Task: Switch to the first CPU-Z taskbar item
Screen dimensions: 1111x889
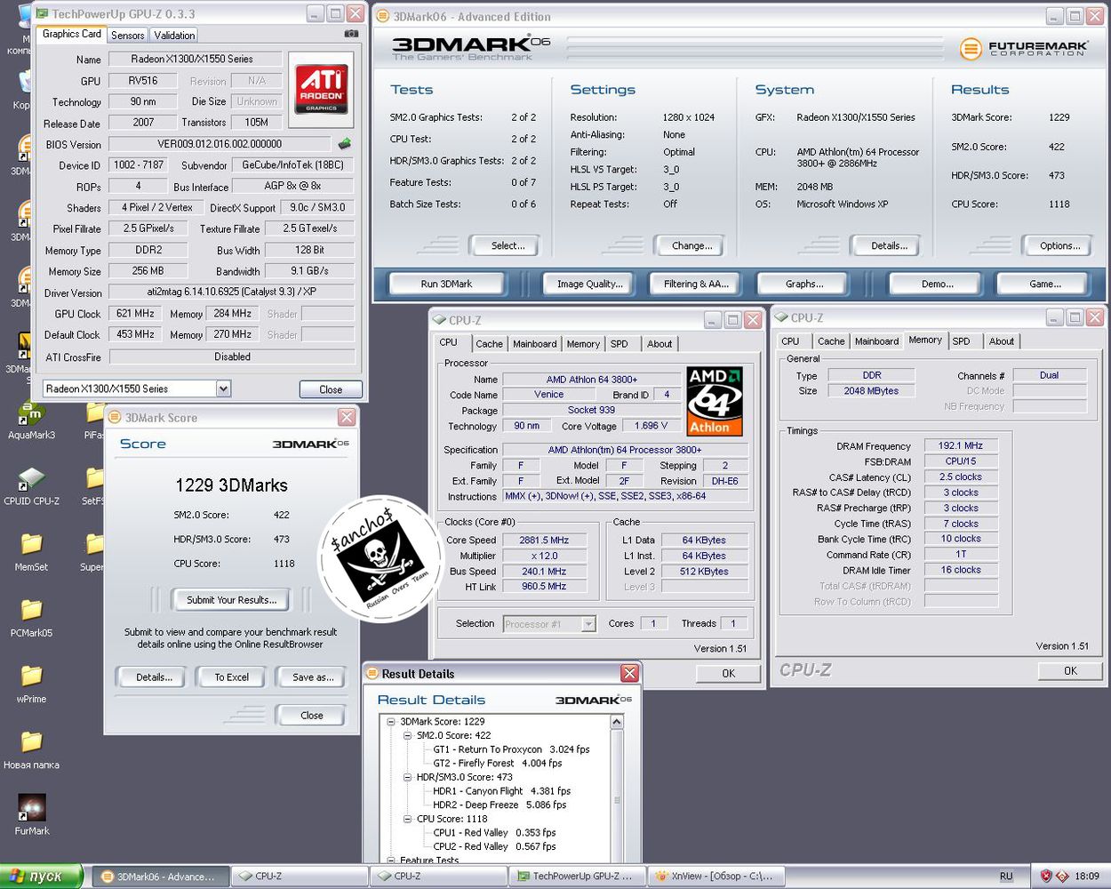Action: tap(300, 876)
